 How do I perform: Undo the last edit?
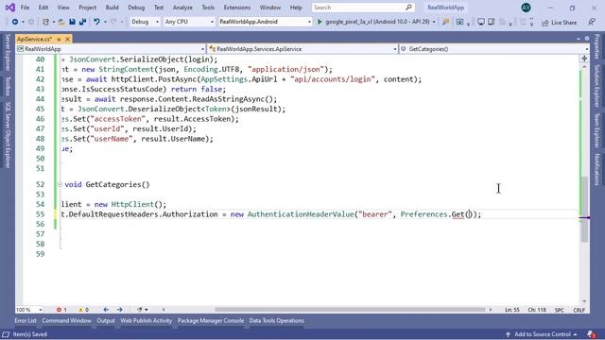96,22
